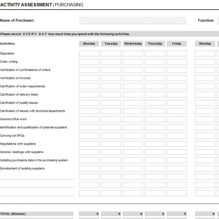This screenshot has width=219, height=219.
Task: Select Carrying out RFQs cell under Tuesday
Action: pyautogui.click(x=111, y=136)
